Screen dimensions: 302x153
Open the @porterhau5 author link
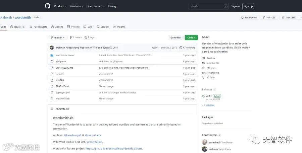93,135
